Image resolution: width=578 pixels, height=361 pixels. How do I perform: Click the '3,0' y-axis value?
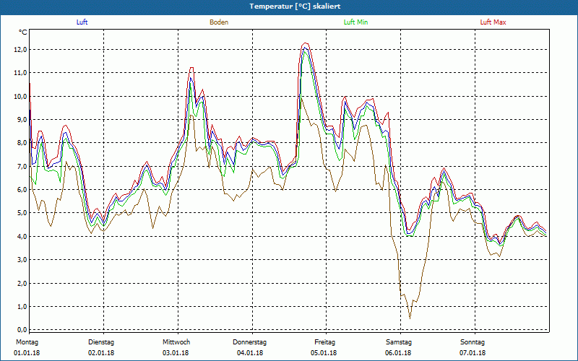pos(22,260)
